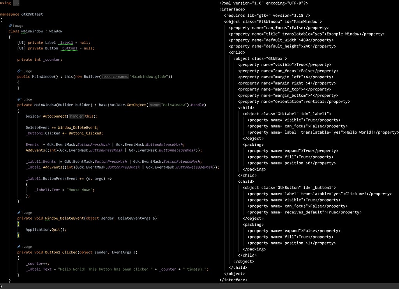Click the GtkWindow object tag with id MainWindow
Screen dimensions: 399x289
pos(273,22)
